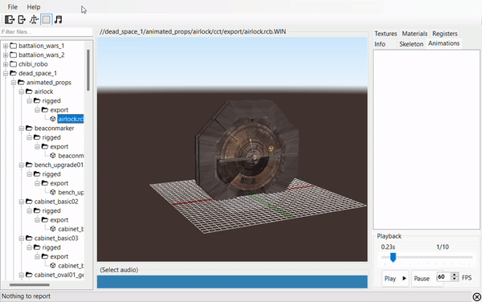Open the File menu
Image resolution: width=482 pixels, height=302 pixels.
[x=13, y=6]
